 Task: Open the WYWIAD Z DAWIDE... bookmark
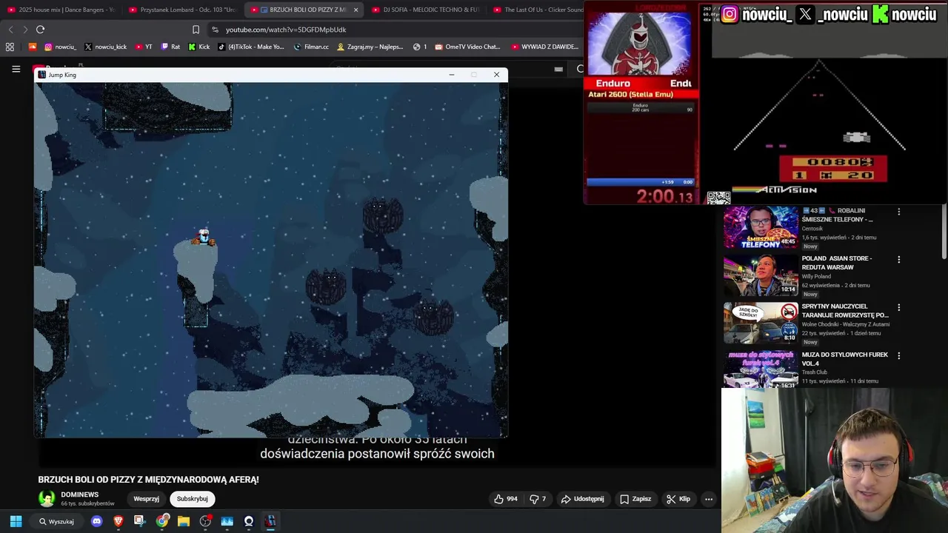coord(545,47)
